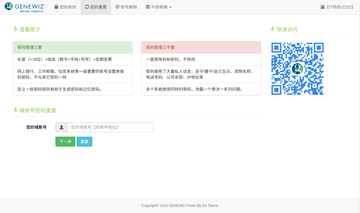Click the 您的域账号 input field
Viewport: 360px width, 213px height.
pos(110,127)
